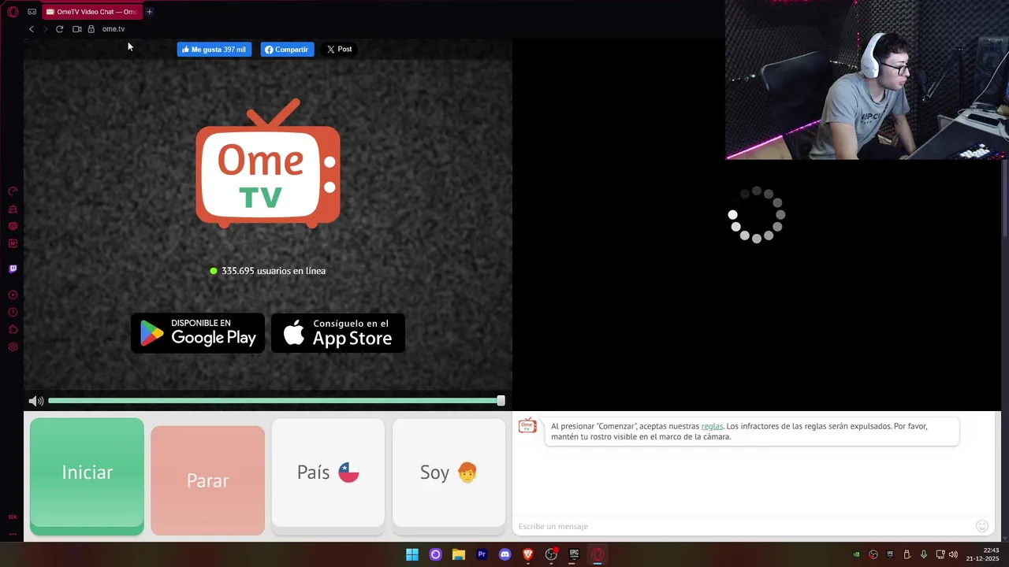Screen dimensions: 1009x567
Task: Open the clock showing 22:43
Action: (983, 554)
